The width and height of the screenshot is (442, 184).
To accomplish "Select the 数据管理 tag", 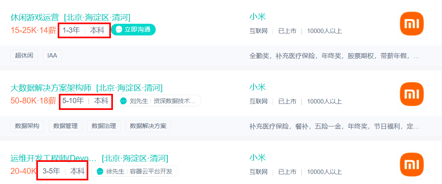I will (x=65, y=126).
